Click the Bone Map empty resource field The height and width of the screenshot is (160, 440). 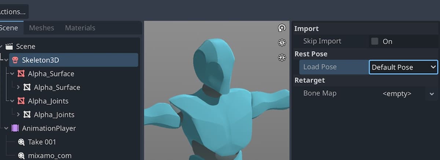397,94
